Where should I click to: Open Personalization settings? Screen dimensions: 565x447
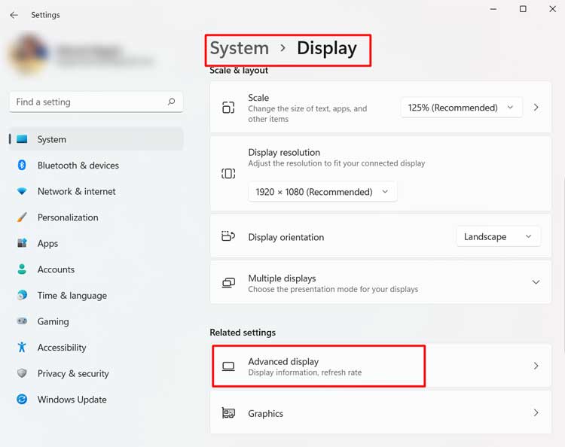click(x=96, y=217)
